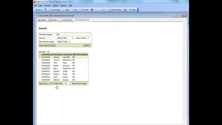Open the dropdown arrow beside browser icon
This screenshot has height=125, width=222.
pos(95,10)
